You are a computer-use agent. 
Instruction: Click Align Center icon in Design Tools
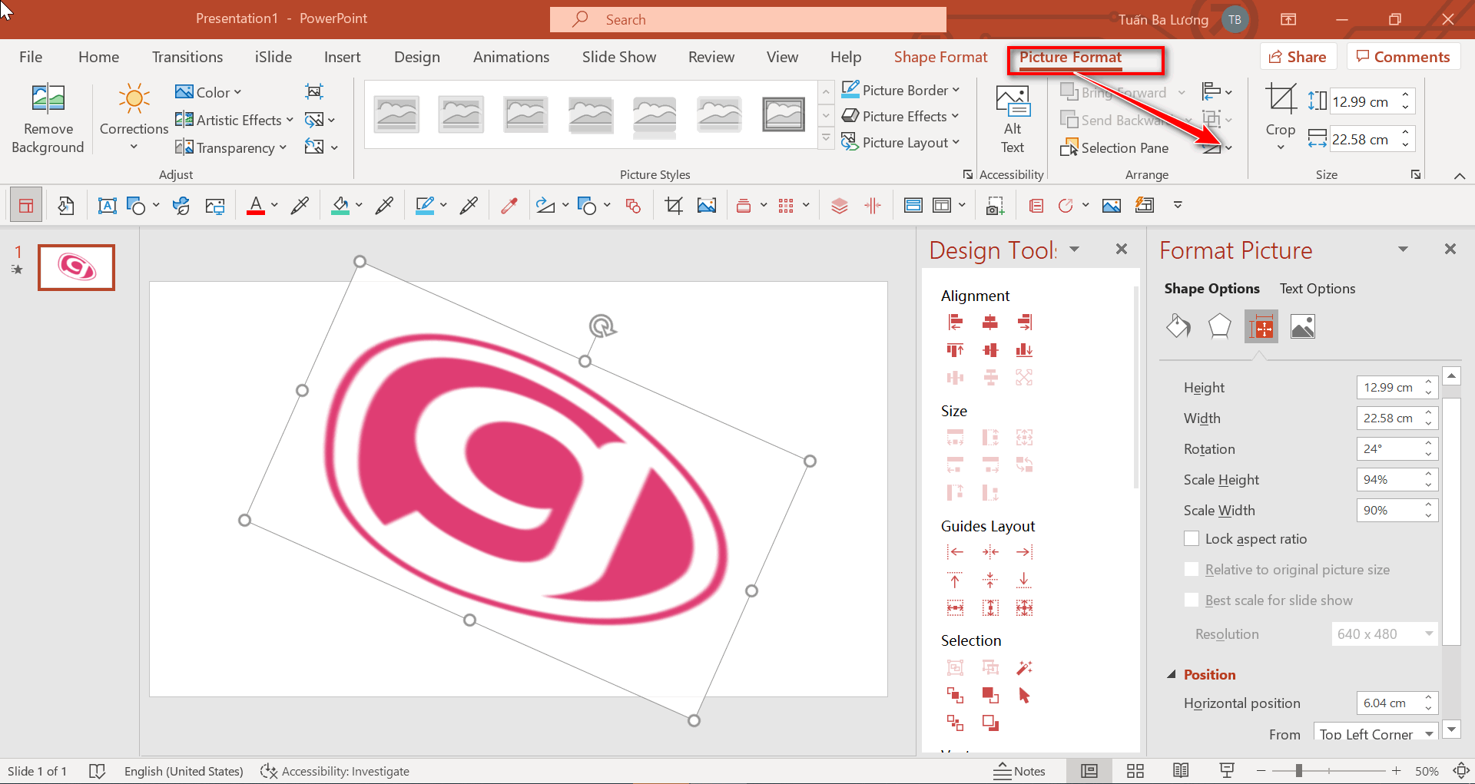pos(990,322)
